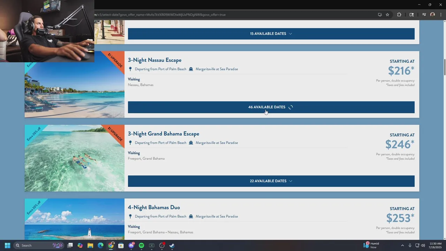Click the page vertical scrollbar thumb

coord(444,67)
